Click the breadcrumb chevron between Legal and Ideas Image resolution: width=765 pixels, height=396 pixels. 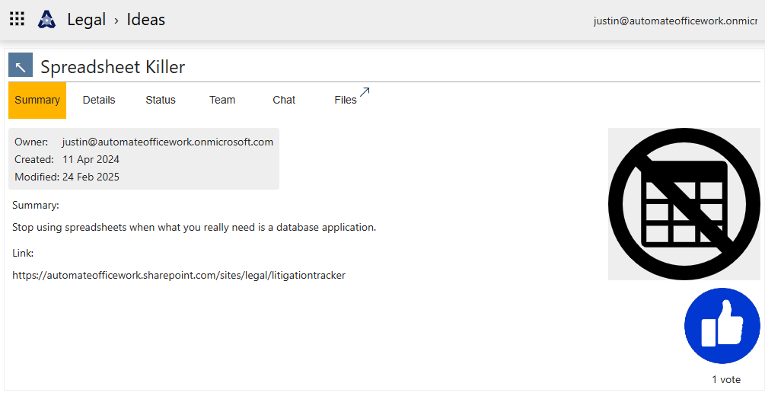[116, 21]
